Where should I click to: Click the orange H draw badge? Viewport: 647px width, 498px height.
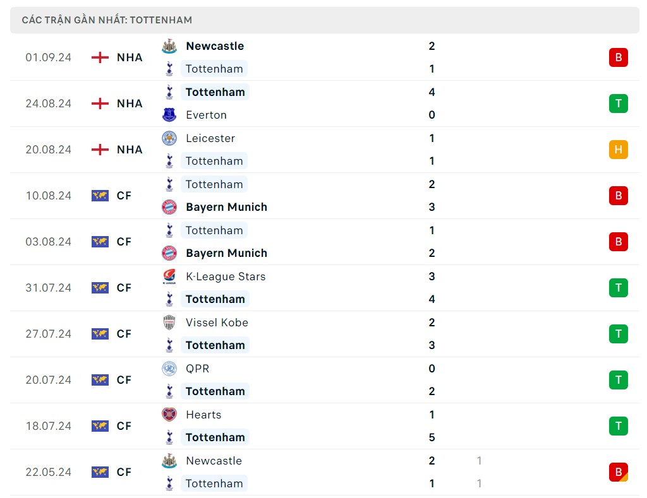coord(618,150)
